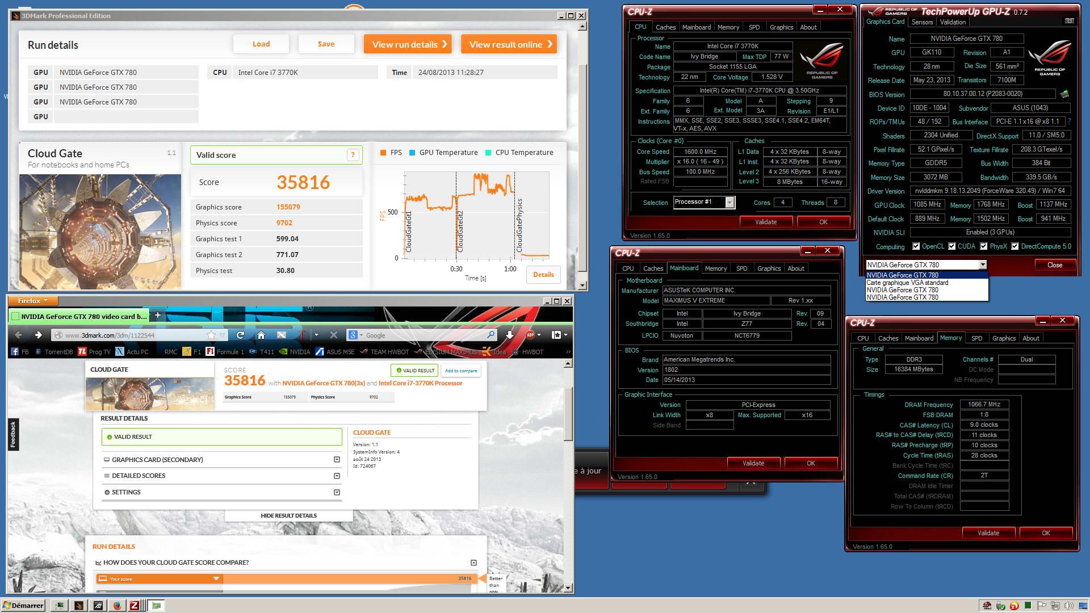Click the Firefox page vertical scrollbar thumb
Viewport: 1090px width, 613px height.
[568, 414]
